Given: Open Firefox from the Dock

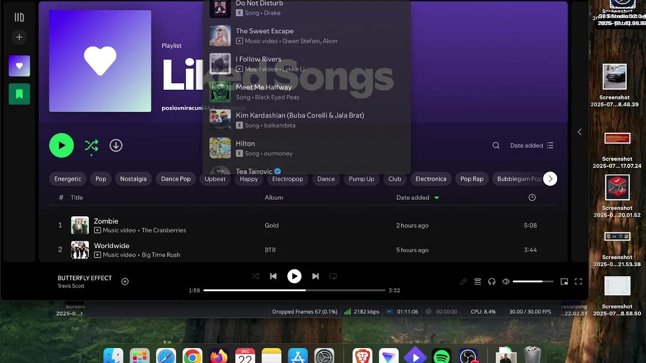Looking at the screenshot, I should click(x=219, y=356).
